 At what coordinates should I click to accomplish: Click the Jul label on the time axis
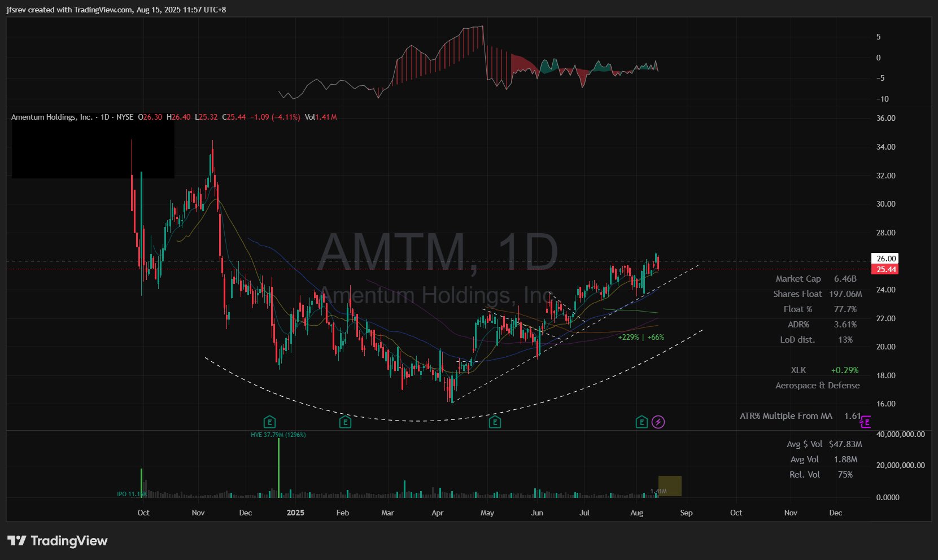[x=584, y=513]
